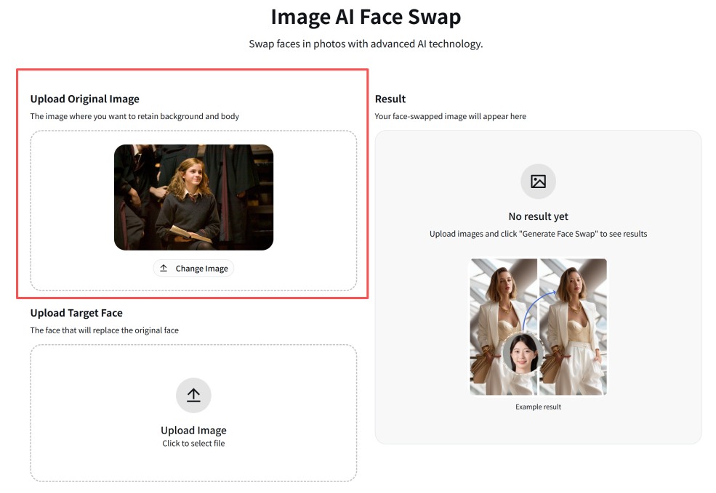716x493 pixels.
Task: Click the "Upload Target Face" heading
Action: point(76,313)
